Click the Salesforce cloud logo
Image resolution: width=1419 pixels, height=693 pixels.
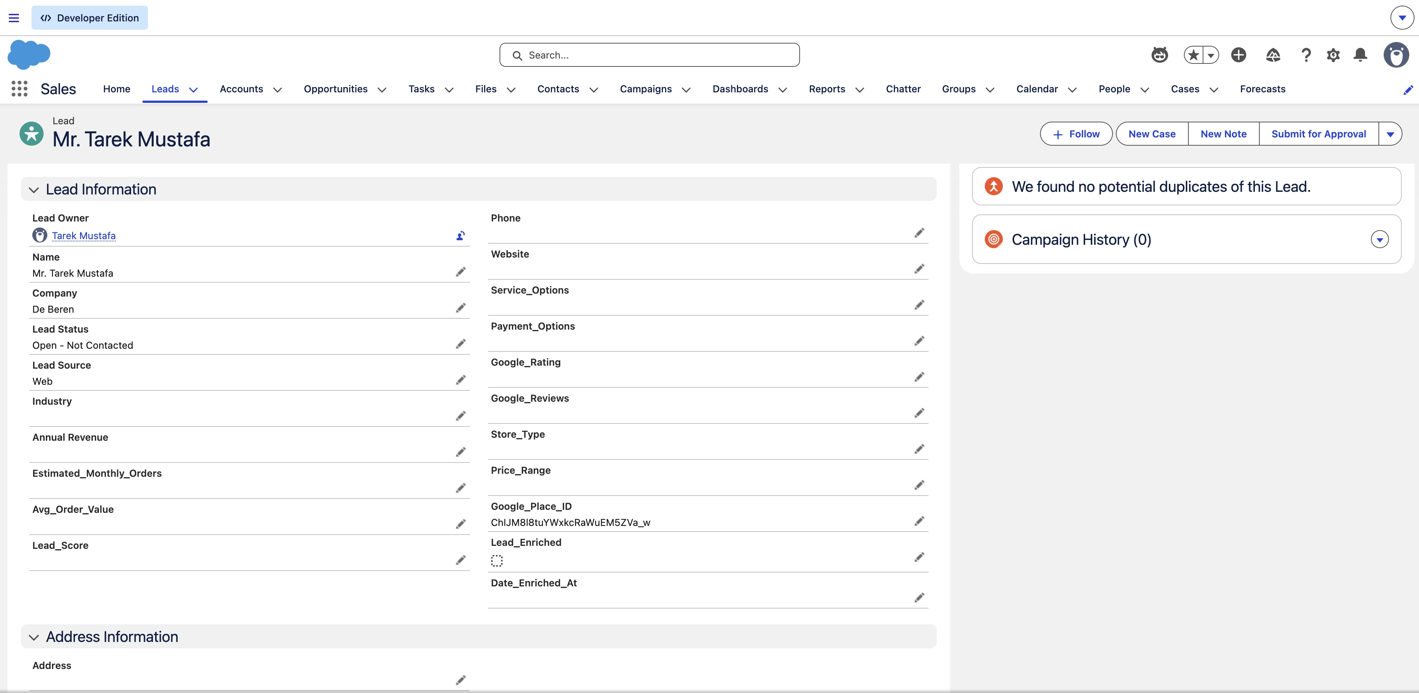[28, 54]
